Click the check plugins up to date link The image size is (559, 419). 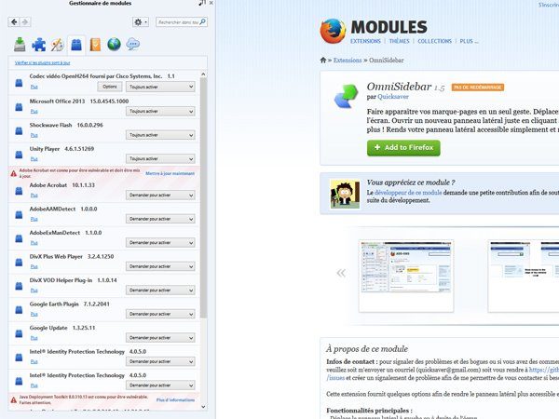click(43, 62)
